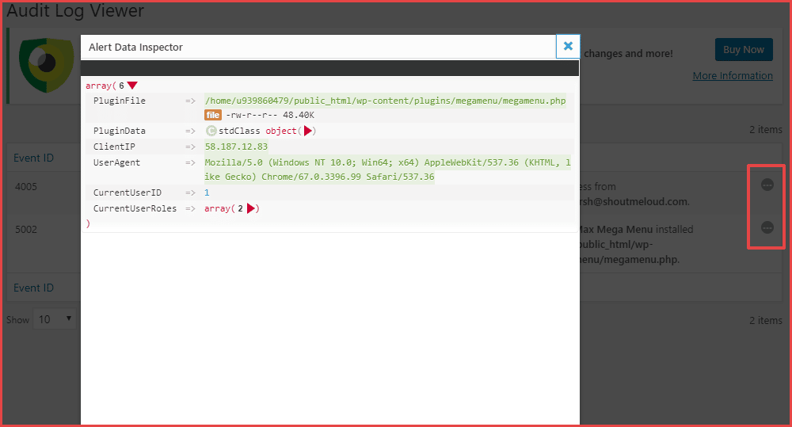Expand the stdClass object PluginData triangle
Image resolution: width=792 pixels, height=427 pixels.
pyautogui.click(x=309, y=131)
